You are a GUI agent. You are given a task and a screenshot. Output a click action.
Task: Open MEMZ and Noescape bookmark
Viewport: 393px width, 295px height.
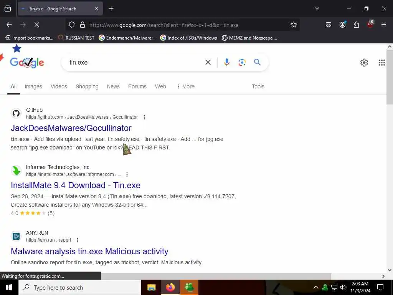coord(249,38)
